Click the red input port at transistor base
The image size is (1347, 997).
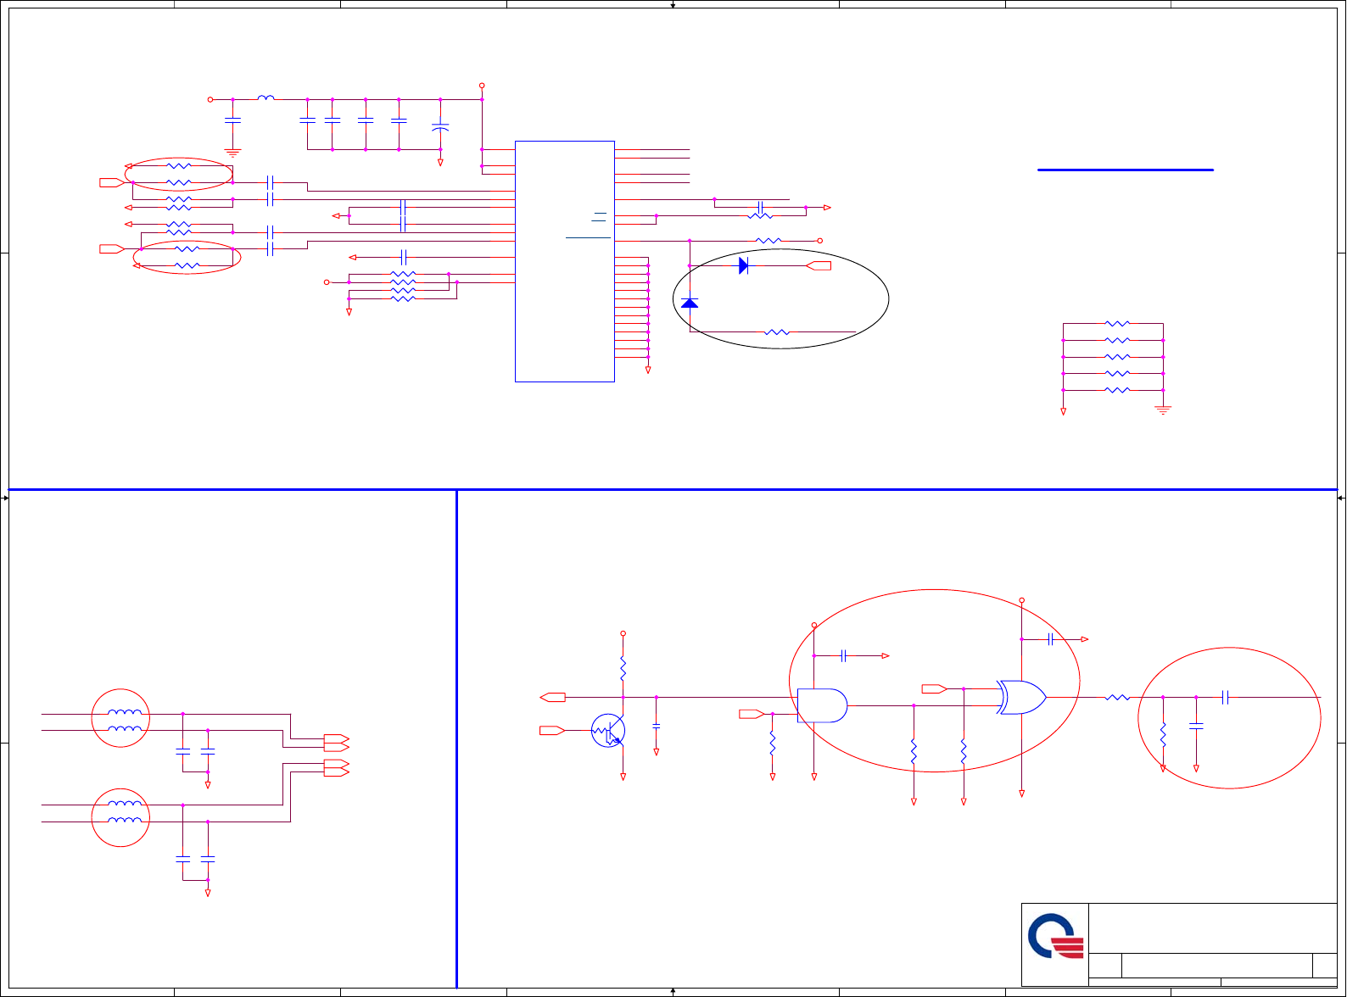[552, 730]
